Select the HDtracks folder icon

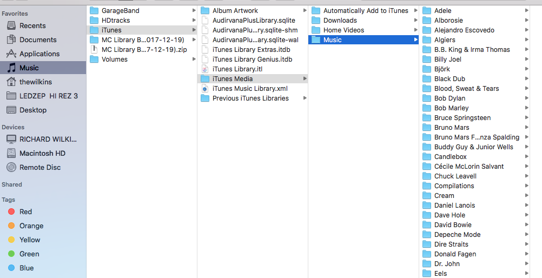pos(94,20)
